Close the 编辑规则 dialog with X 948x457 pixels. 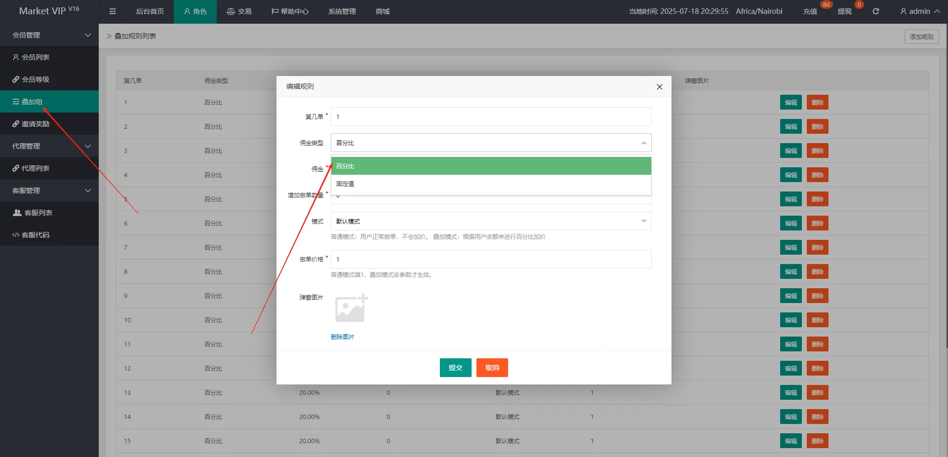[659, 87]
